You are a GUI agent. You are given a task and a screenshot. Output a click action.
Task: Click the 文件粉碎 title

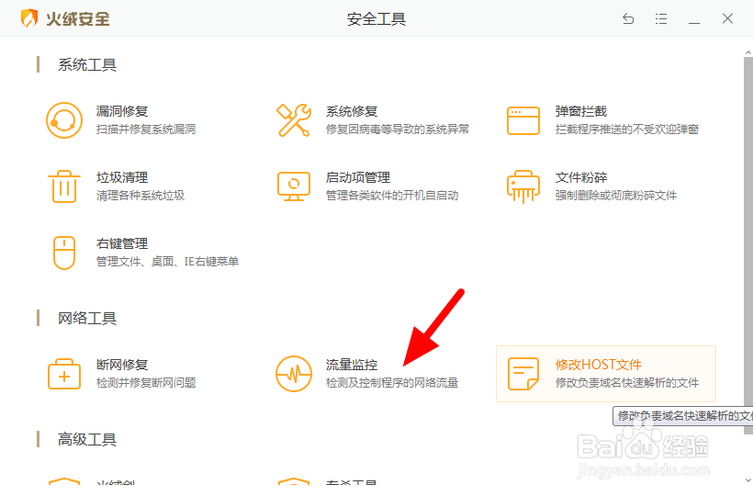point(581,177)
